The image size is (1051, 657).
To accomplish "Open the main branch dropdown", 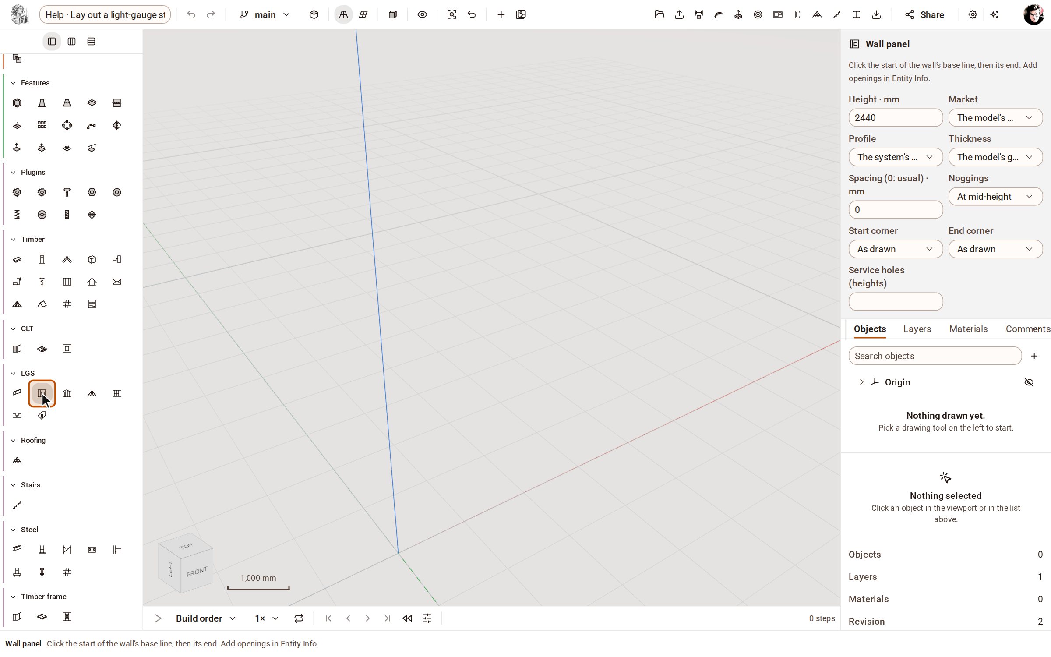I will 265,14.
